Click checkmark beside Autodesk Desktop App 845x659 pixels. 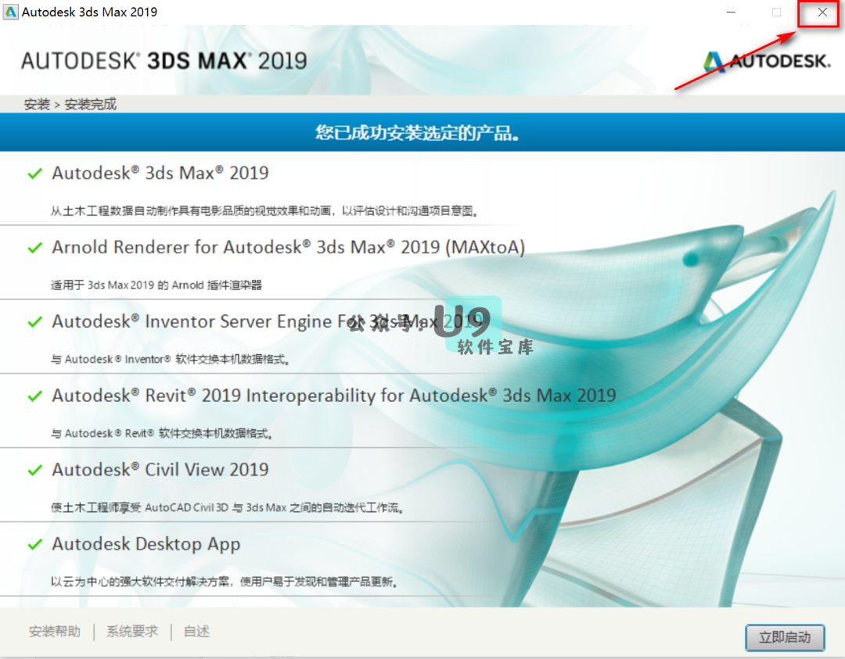point(34,545)
